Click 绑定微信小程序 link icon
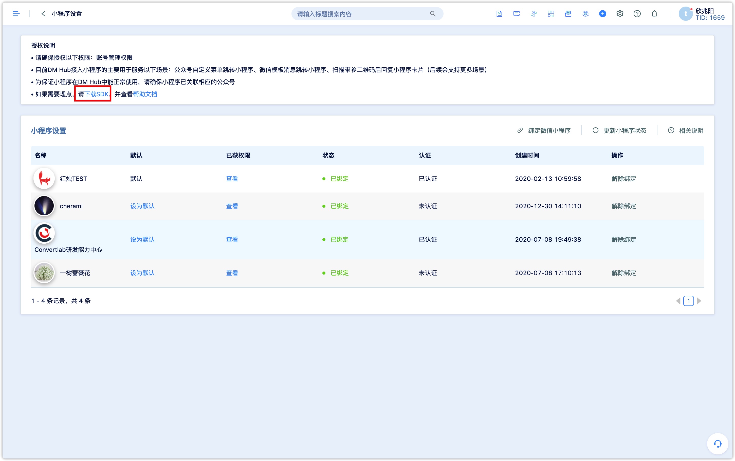 (x=520, y=130)
